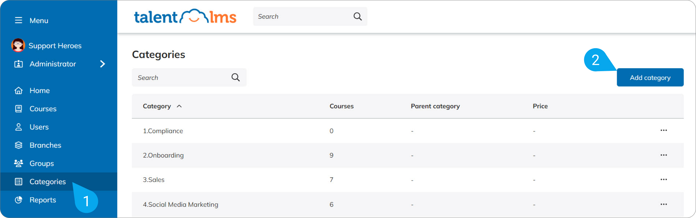Open the options menu for 1.Compliance
Image resolution: width=696 pixels, height=218 pixels.
(663, 131)
